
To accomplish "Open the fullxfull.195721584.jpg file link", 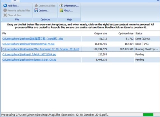I will click(x=29, y=54).
